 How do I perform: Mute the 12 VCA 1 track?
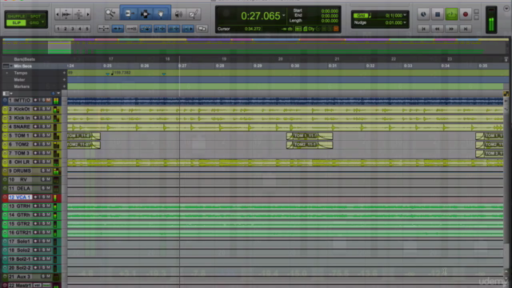click(48, 198)
